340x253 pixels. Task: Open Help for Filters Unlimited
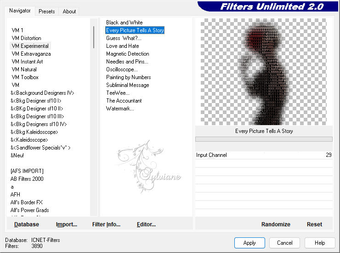tap(320, 243)
